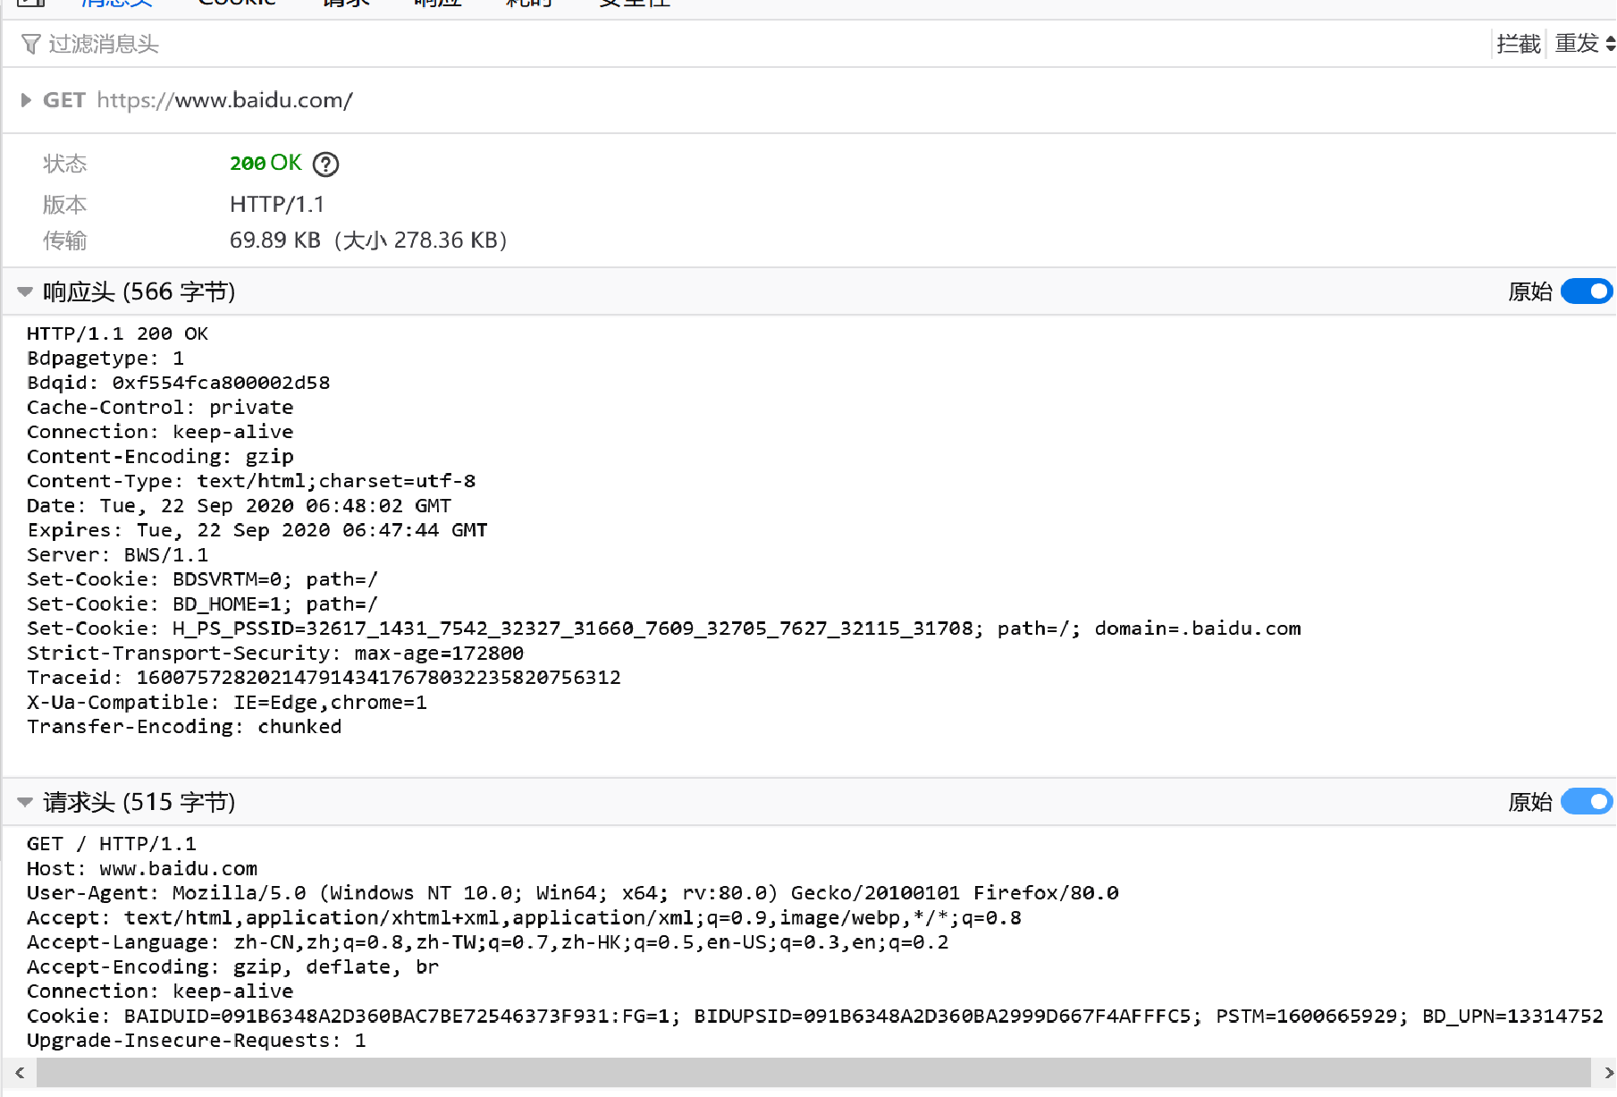Click the 'Upgrade-Insecure-Requests: 1' line
Image resolution: width=1617 pixels, height=1097 pixels.
click(x=197, y=1041)
